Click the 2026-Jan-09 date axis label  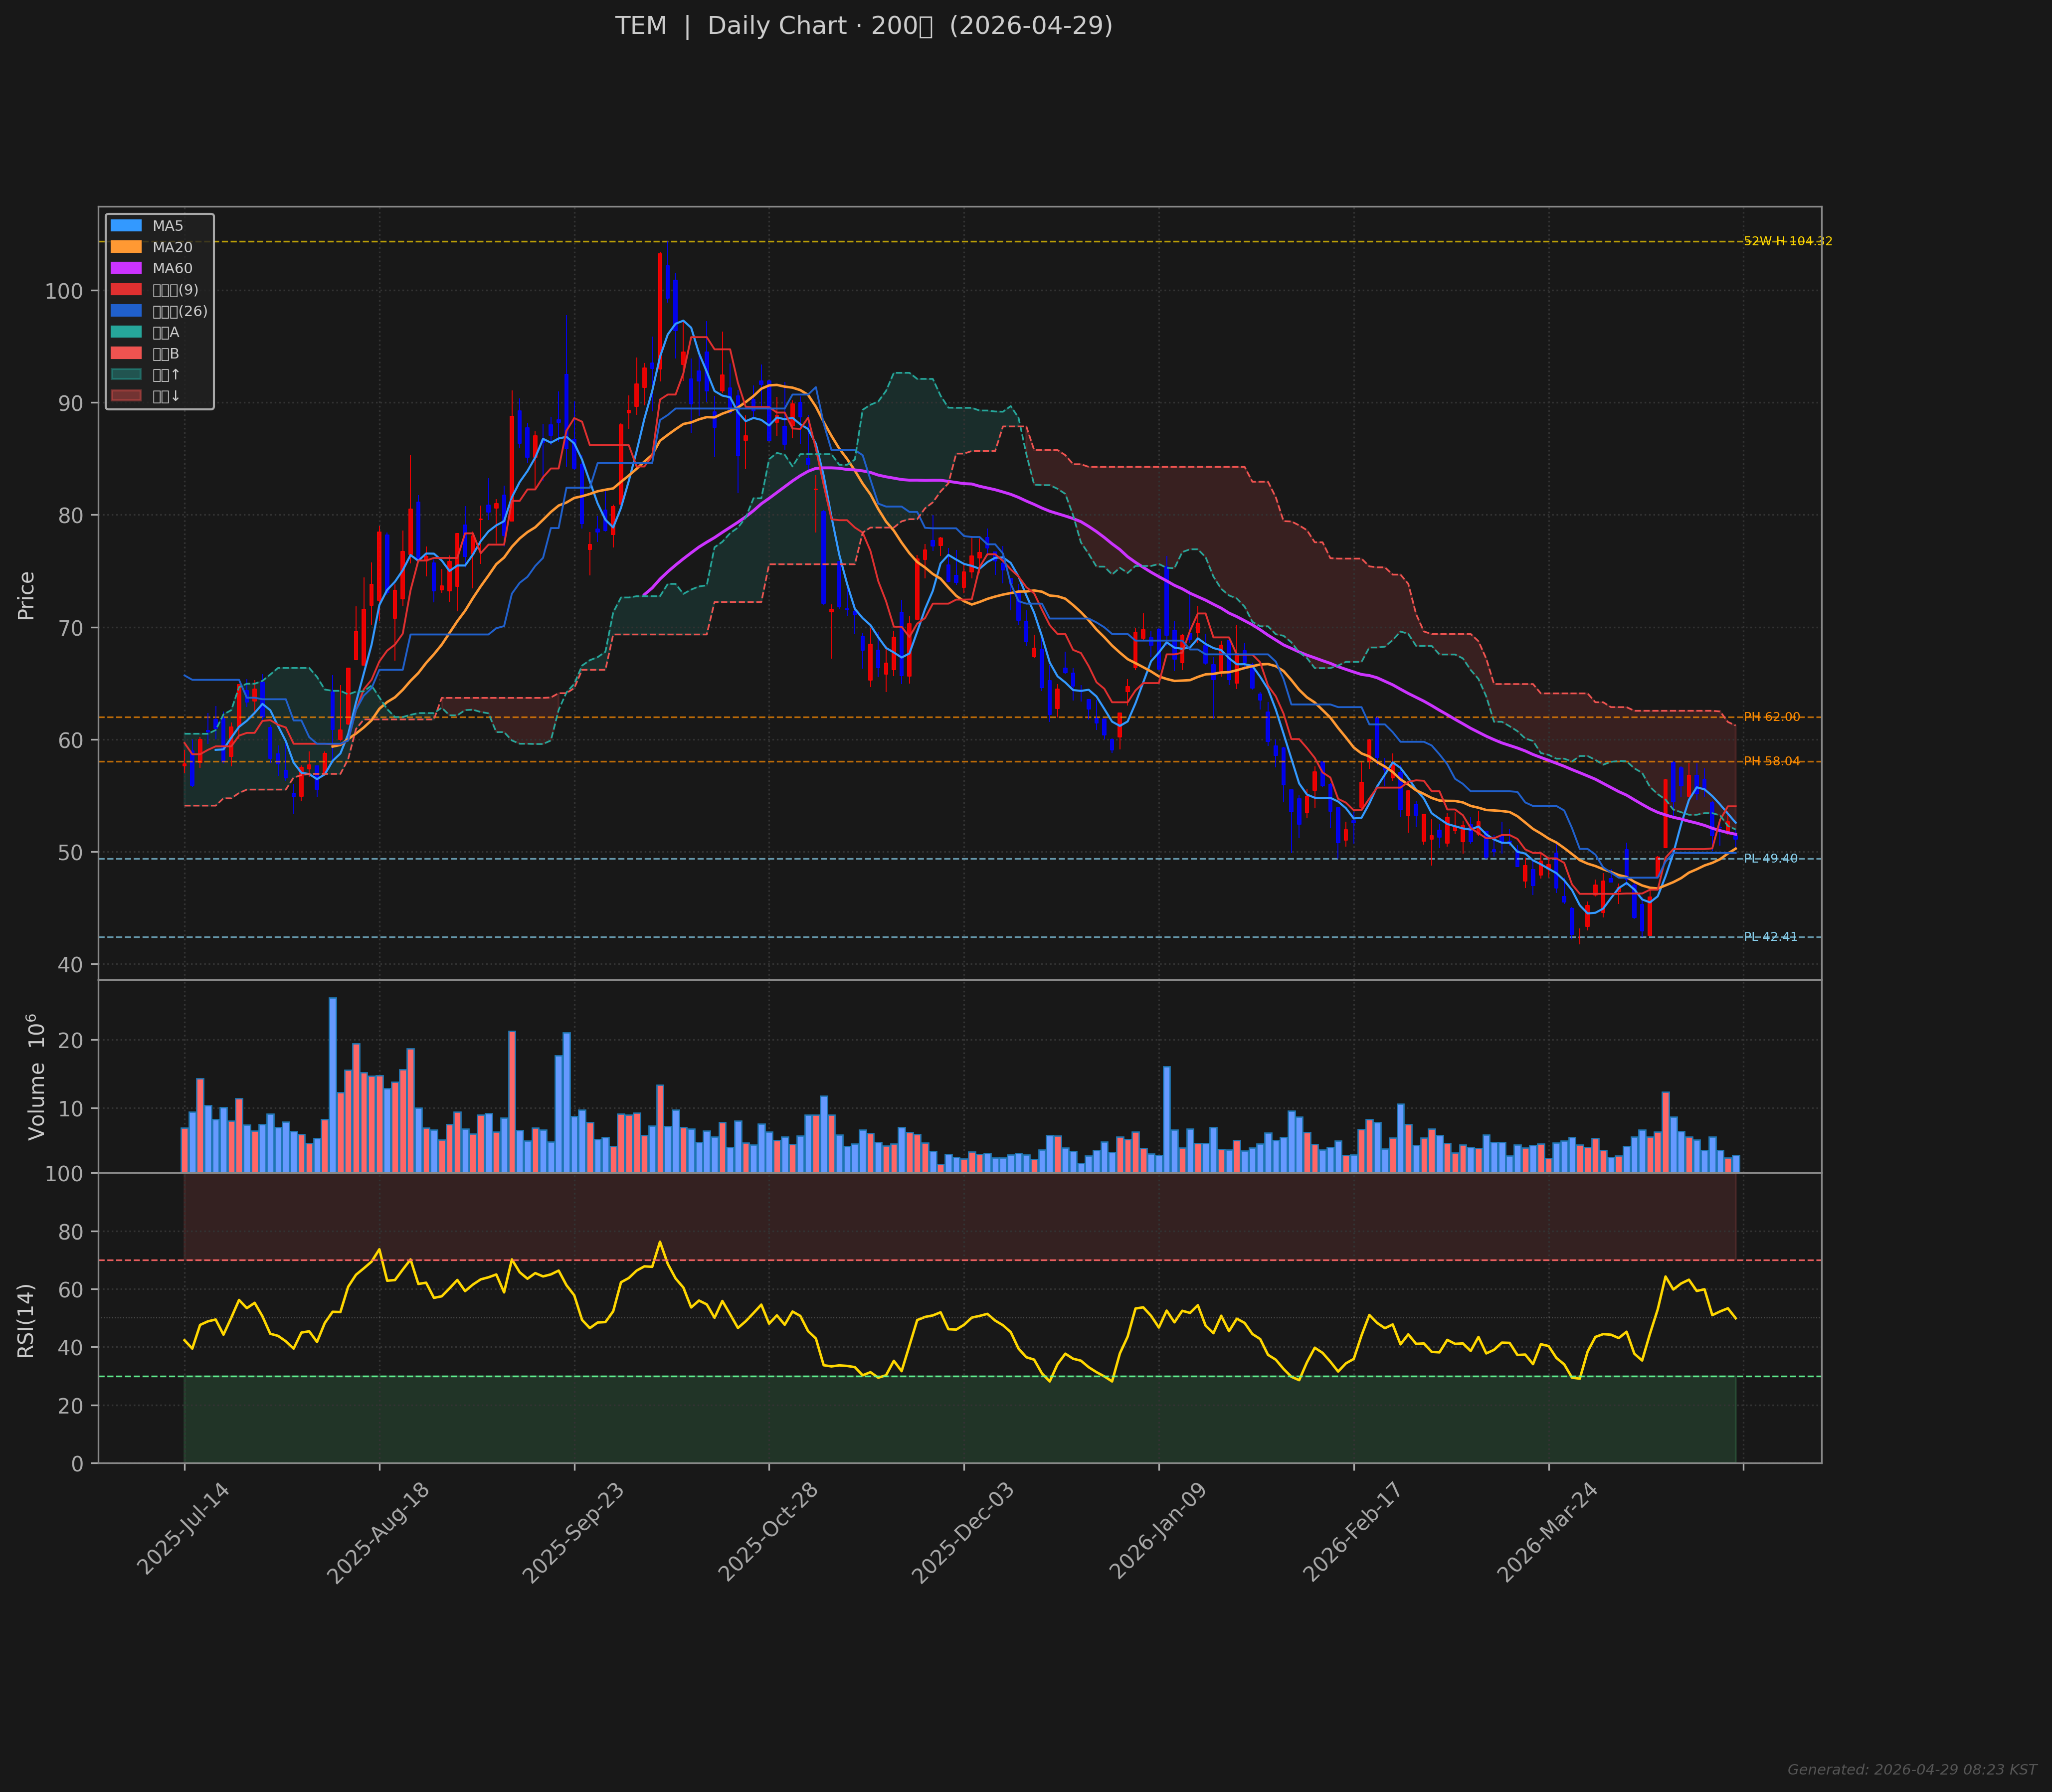tap(1158, 1532)
